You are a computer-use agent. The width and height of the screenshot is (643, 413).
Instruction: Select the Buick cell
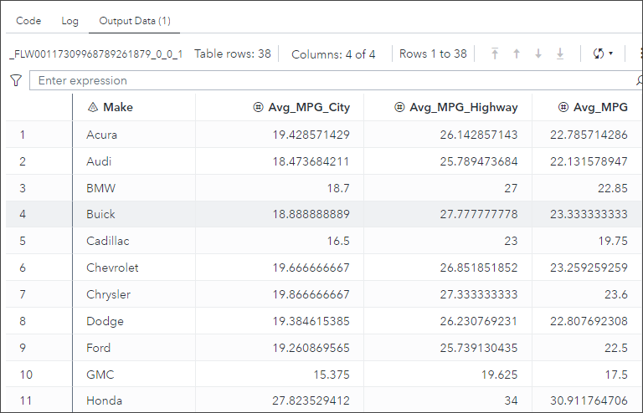coord(134,214)
